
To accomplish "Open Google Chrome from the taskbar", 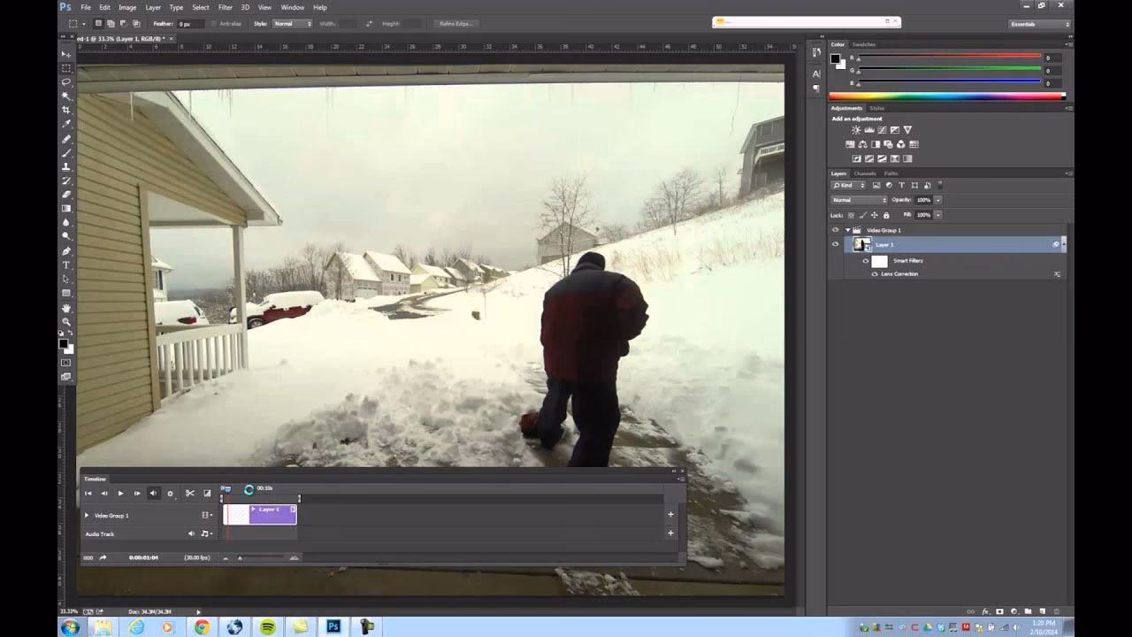I will coord(202,626).
